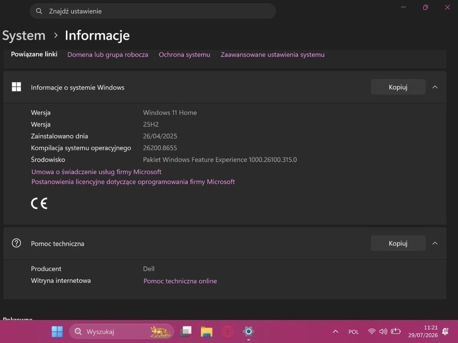Click the search magnifier in Znajdź ustawienie
The width and height of the screenshot is (458, 343).
pos(39,11)
